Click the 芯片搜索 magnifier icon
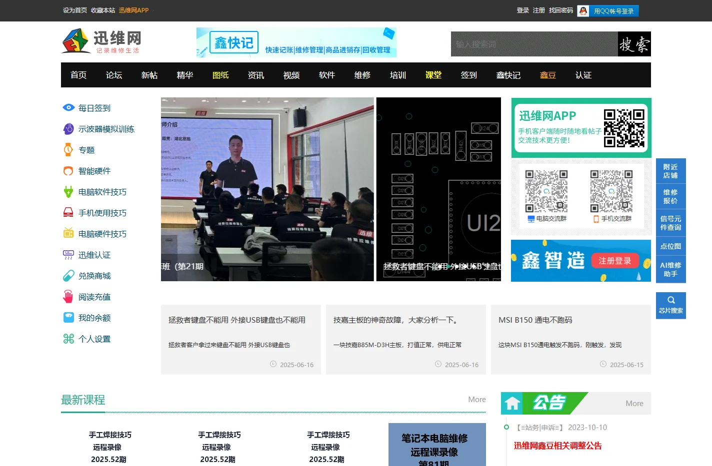The width and height of the screenshot is (712, 466). point(671,300)
